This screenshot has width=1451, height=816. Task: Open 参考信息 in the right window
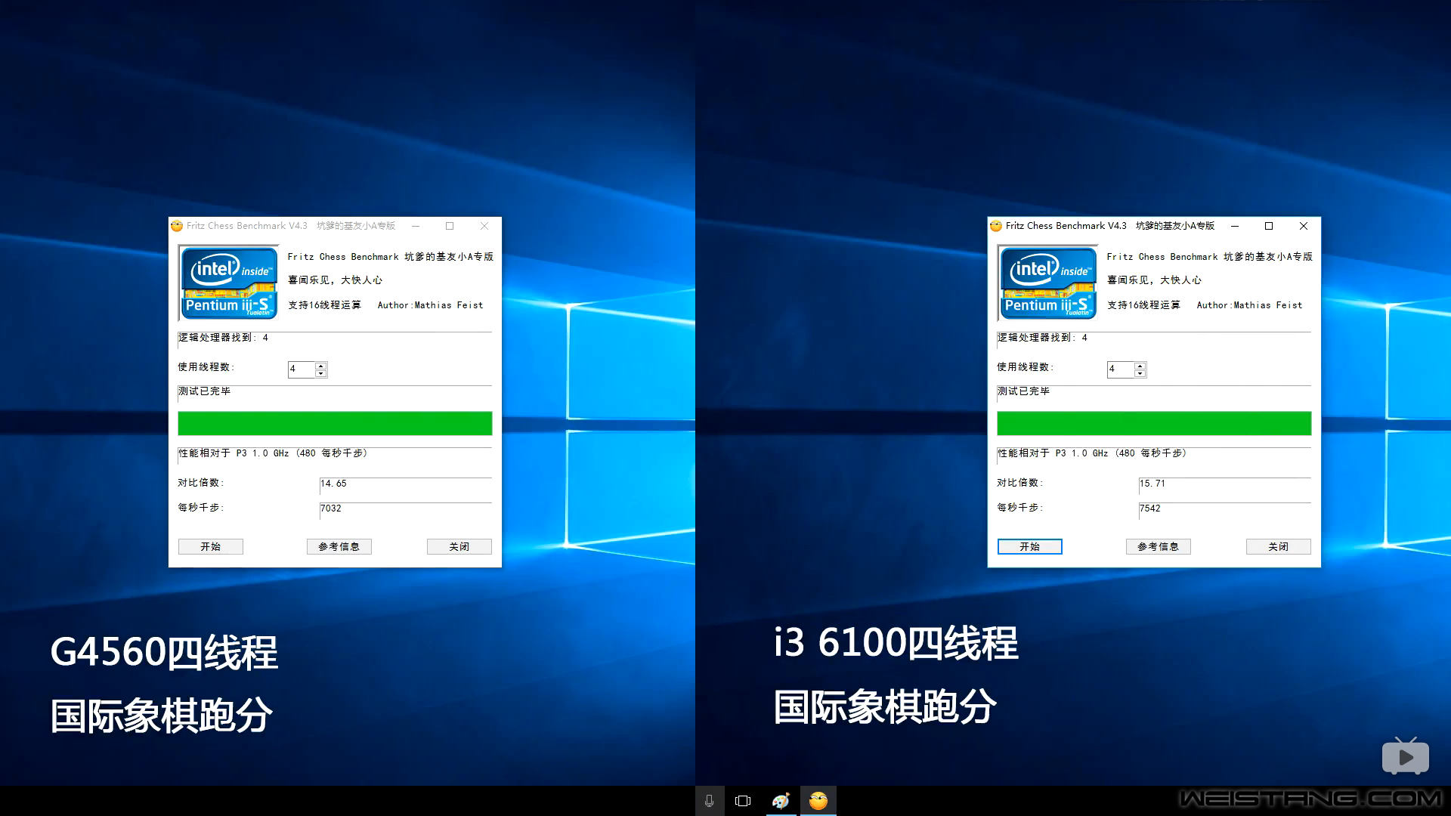pyautogui.click(x=1159, y=547)
